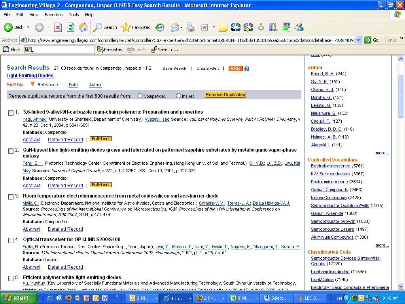Screen dimensions: 405x304
Task: Click the orange RSS button
Action: (x=235, y=68)
